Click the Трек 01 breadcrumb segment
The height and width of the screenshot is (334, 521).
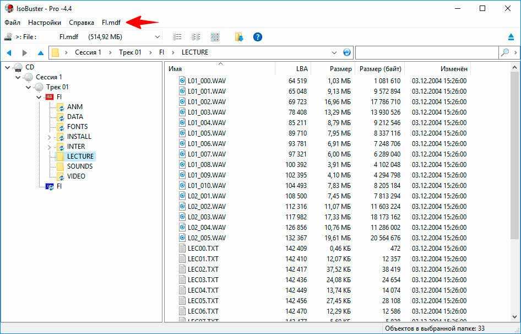130,52
